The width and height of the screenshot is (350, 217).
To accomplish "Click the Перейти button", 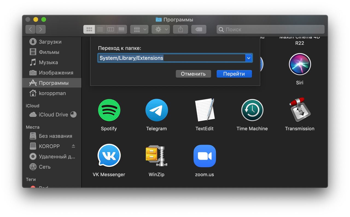I will (x=234, y=74).
